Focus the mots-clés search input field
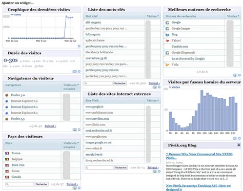The width and height of the screenshot is (243, 191). coord(98,83)
